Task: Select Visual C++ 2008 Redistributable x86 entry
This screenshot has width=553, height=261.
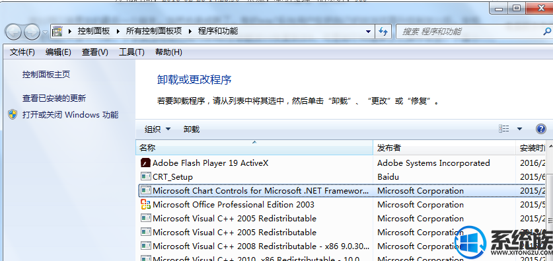Action: (x=262, y=246)
